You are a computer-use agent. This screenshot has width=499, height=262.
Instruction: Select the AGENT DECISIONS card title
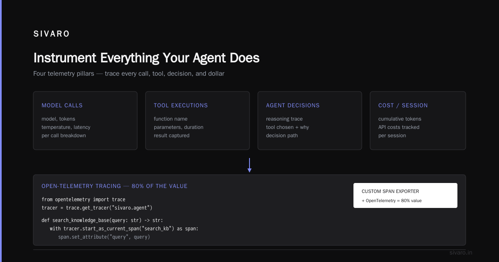(293, 106)
